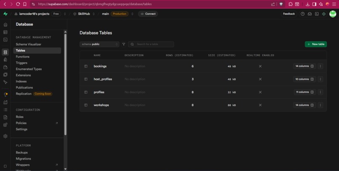
Task: Open Migrations under Platform
Action: click(x=24, y=159)
